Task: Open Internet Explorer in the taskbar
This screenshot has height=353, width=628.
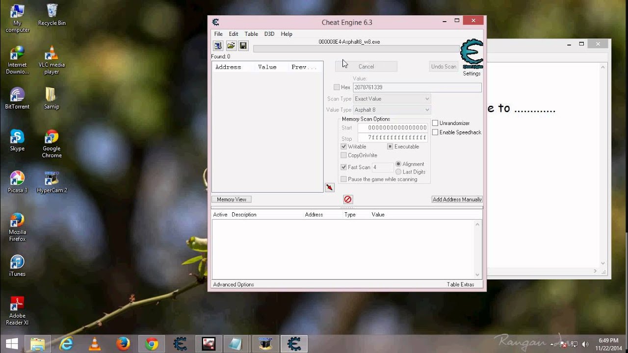Action: point(66,344)
